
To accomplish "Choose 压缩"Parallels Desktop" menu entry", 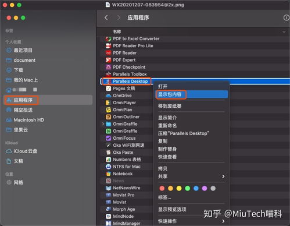I will pyautogui.click(x=191, y=133).
